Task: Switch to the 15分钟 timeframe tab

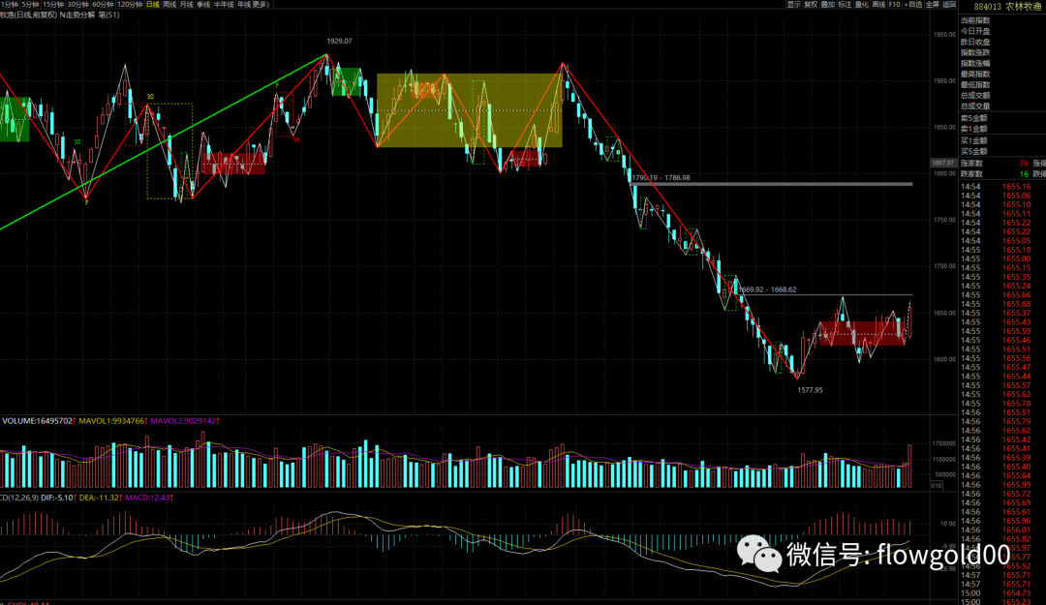Action: (52, 5)
